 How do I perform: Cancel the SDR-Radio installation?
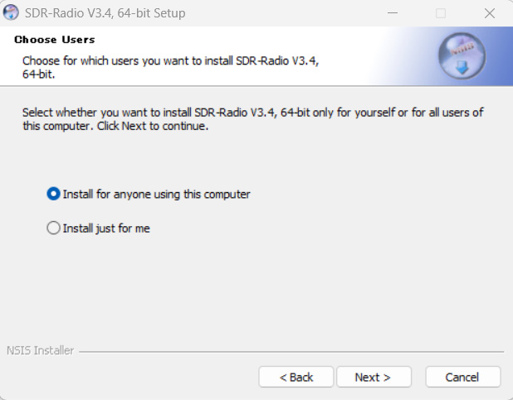coord(462,377)
